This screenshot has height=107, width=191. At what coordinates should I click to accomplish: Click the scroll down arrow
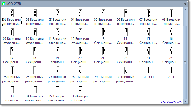point(185,101)
